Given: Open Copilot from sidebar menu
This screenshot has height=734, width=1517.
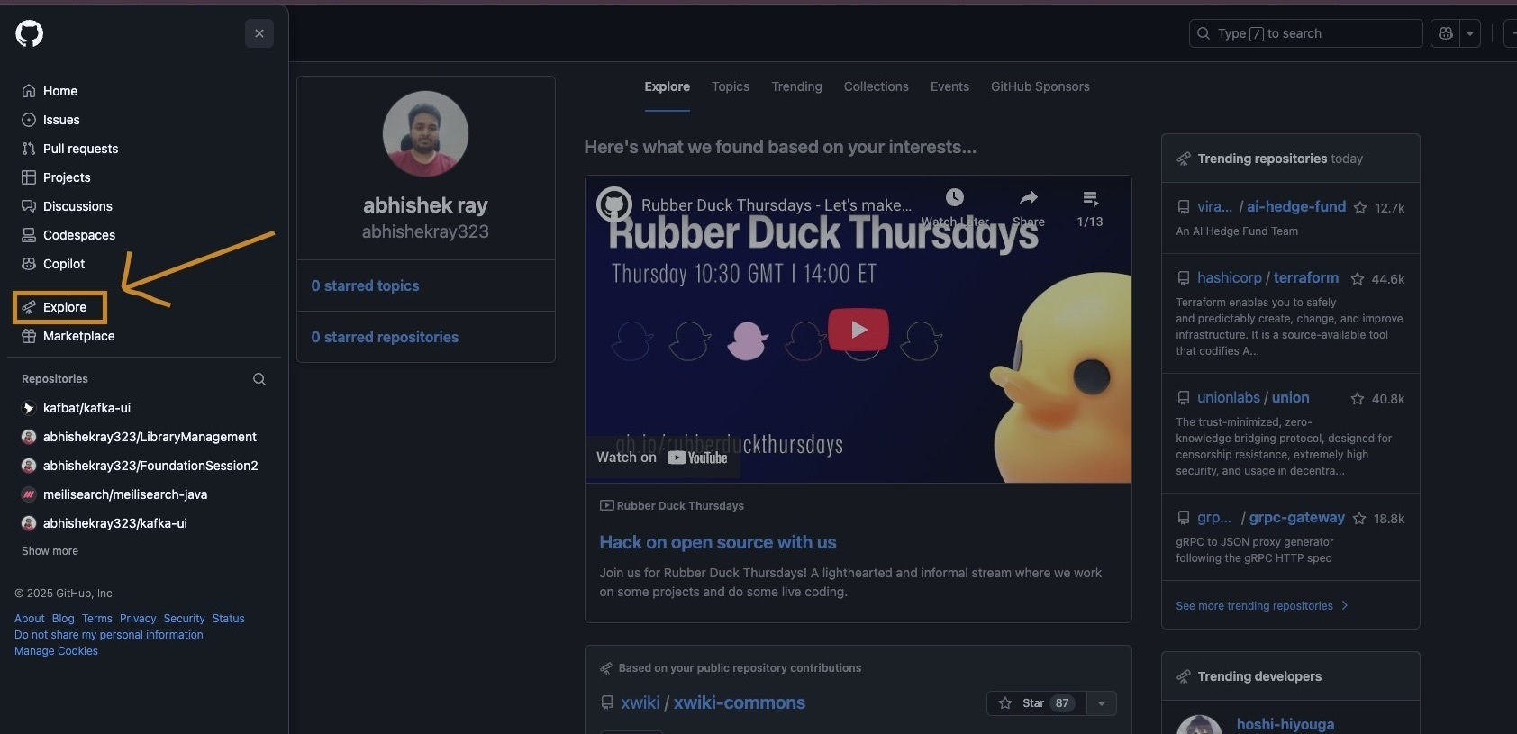Looking at the screenshot, I should pyautogui.click(x=64, y=264).
